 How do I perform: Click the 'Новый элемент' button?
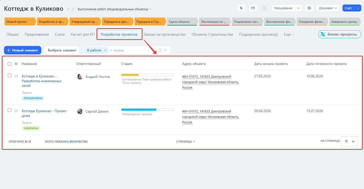pyautogui.click(x=22, y=50)
